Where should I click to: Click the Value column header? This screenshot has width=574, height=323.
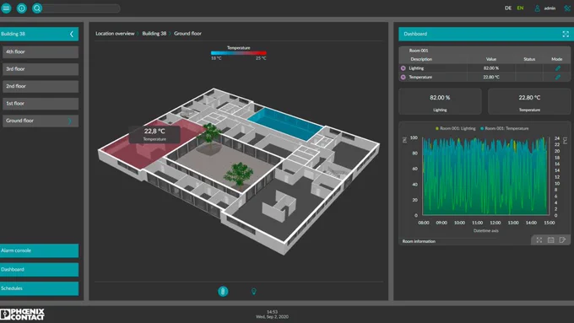tap(491, 59)
